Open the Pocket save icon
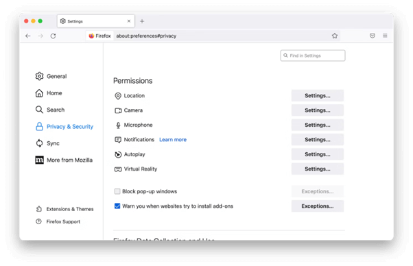Image resolution: width=413 pixels, height=266 pixels. tap(372, 36)
